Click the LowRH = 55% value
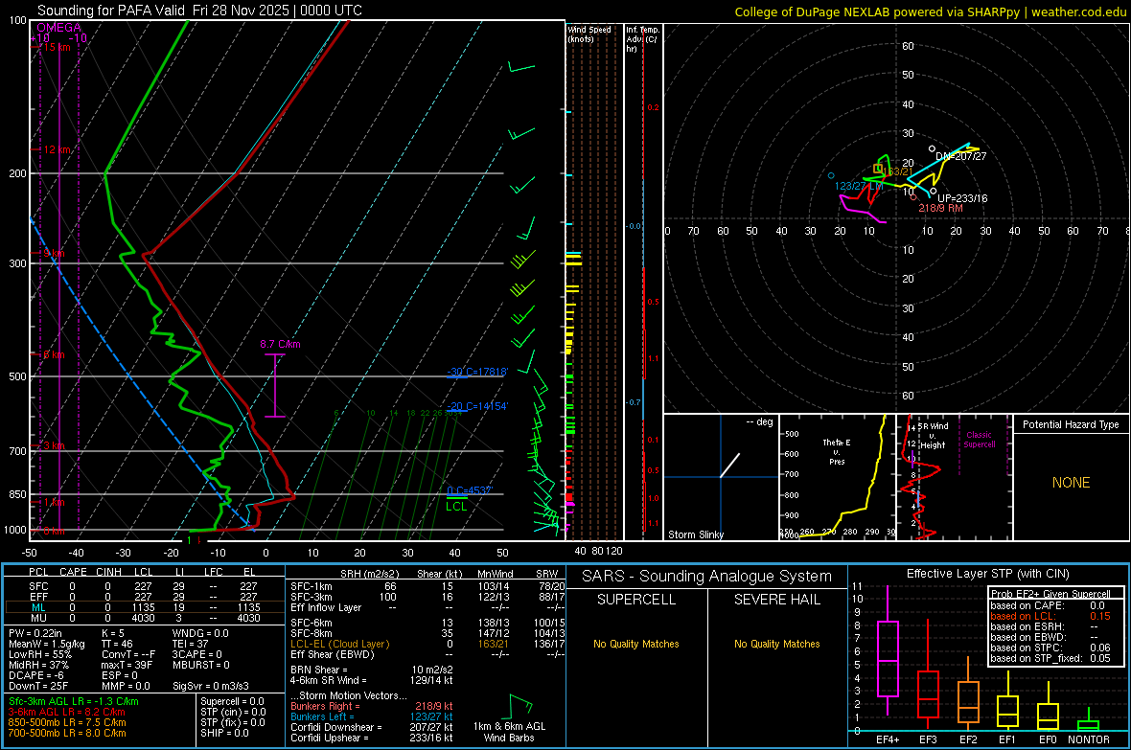Screen dimensions: 1131x750 tap(39, 655)
